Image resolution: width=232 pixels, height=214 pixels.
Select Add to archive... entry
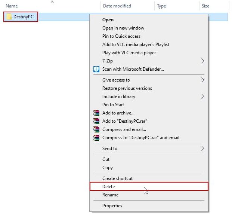[149, 113]
